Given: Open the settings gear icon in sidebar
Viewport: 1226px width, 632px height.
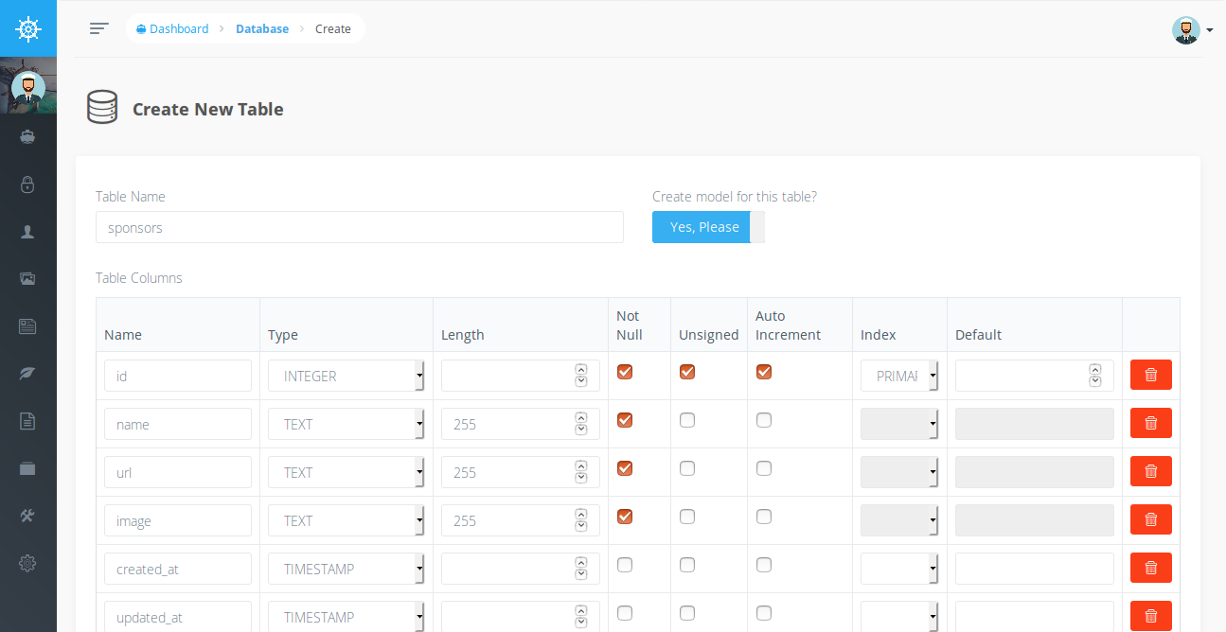Looking at the screenshot, I should tap(27, 564).
